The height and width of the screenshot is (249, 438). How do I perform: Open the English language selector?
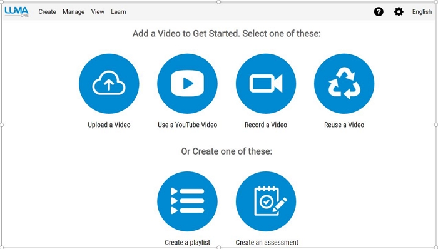(x=422, y=12)
